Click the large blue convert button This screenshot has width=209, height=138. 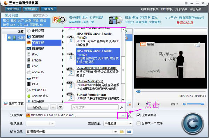pos(193,123)
